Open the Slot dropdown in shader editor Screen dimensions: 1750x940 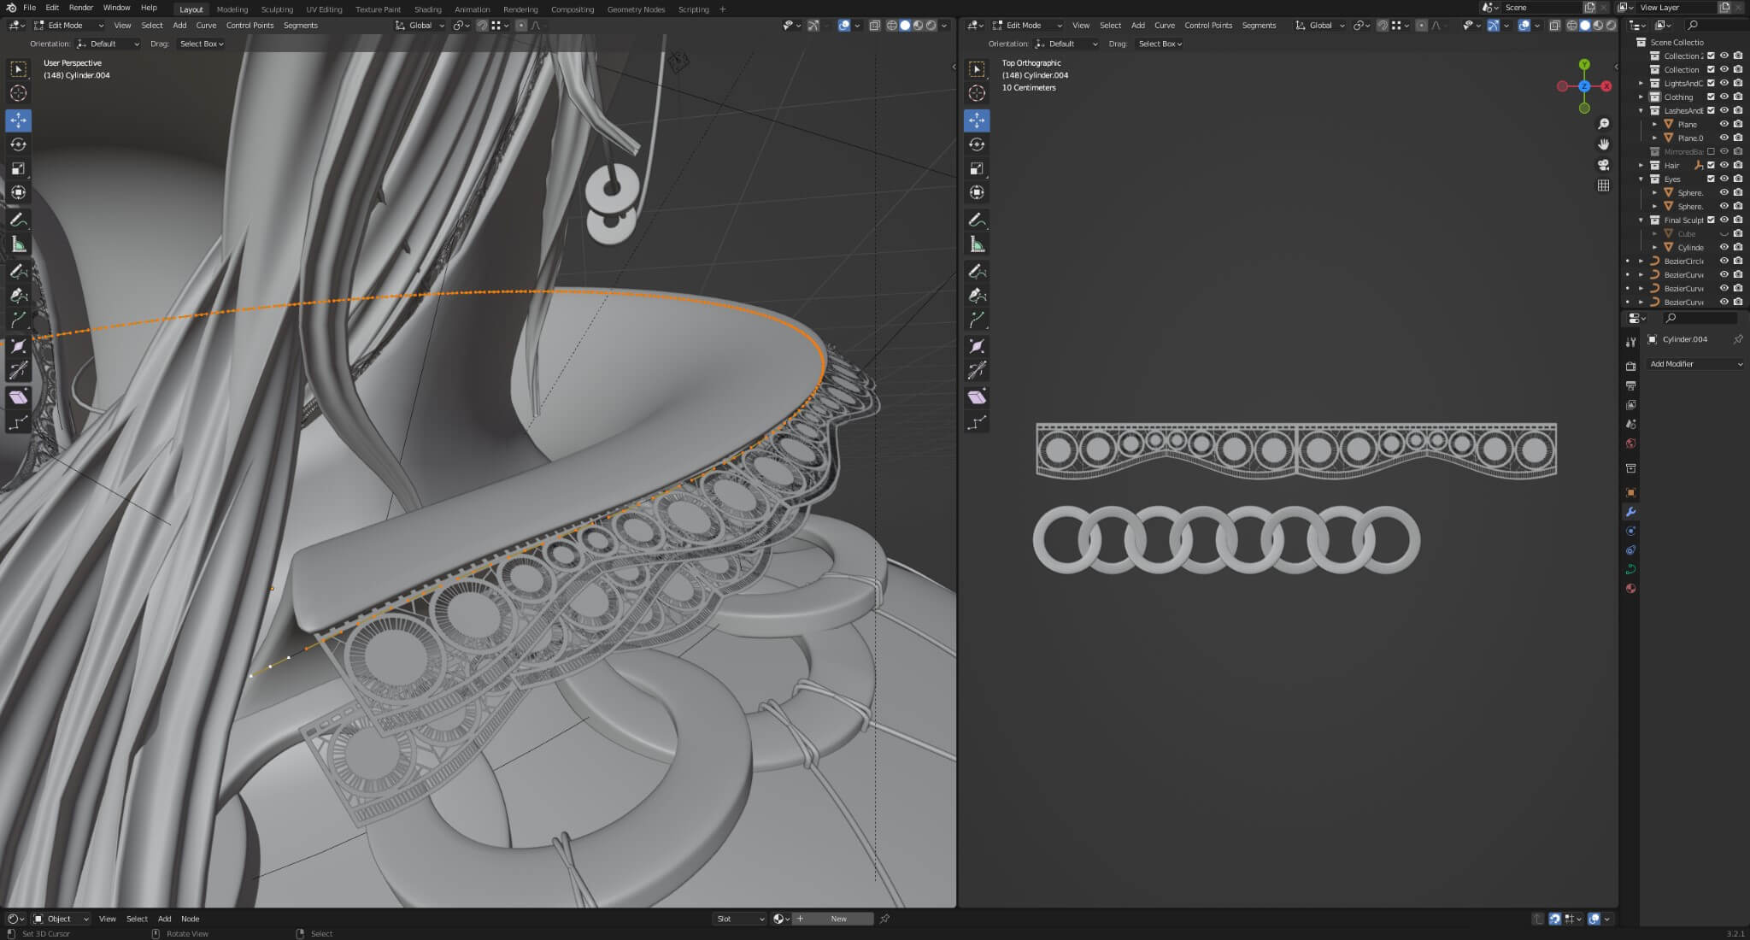(x=740, y=919)
